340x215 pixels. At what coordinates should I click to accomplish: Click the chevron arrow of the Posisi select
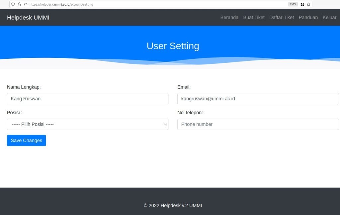[x=165, y=125]
